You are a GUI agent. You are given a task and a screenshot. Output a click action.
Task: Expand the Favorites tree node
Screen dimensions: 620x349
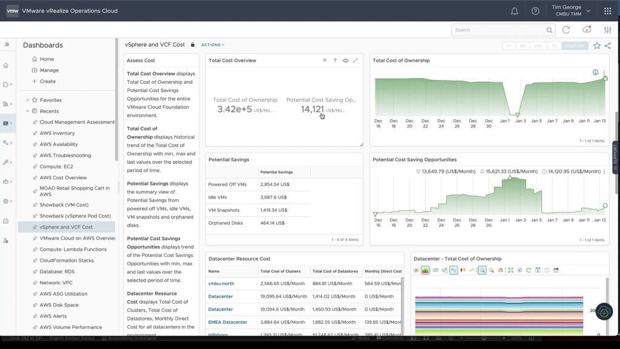pos(27,100)
